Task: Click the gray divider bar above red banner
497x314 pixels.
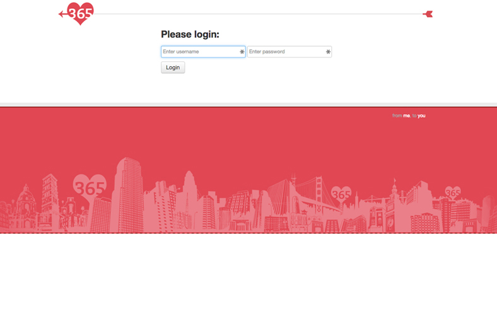Action: (248, 105)
